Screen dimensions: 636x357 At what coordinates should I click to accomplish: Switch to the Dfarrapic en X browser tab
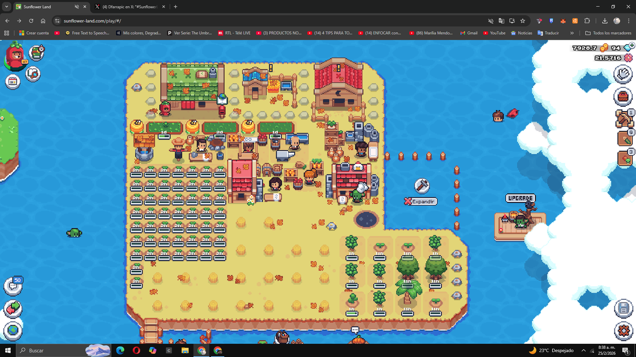tap(130, 7)
